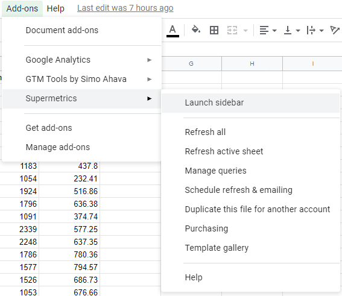Select Launch sidebar in the Supermetrics submenu

tap(250, 102)
